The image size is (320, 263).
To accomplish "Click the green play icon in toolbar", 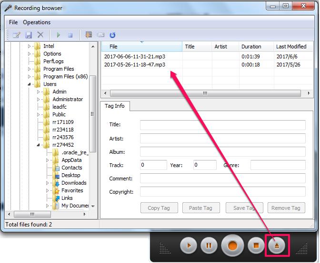I will coord(59,35).
